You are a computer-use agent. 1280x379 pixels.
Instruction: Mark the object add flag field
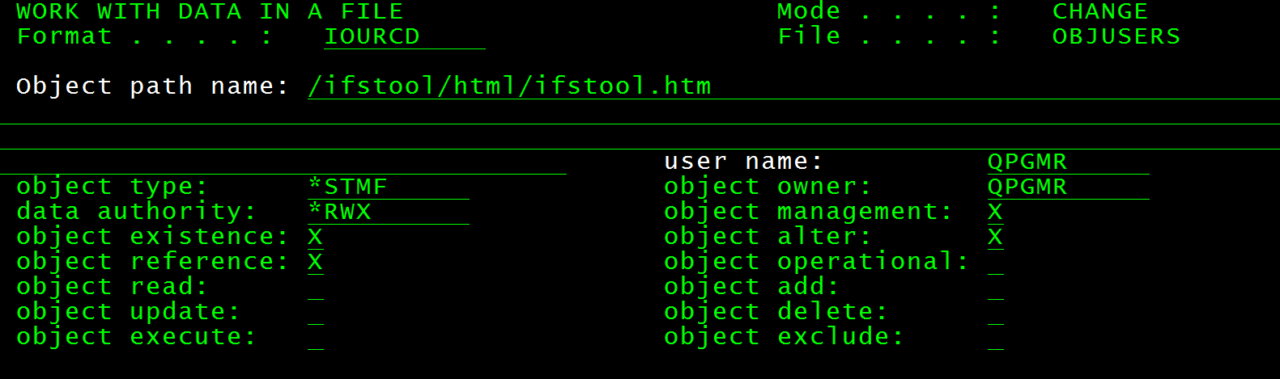[x=996, y=288]
